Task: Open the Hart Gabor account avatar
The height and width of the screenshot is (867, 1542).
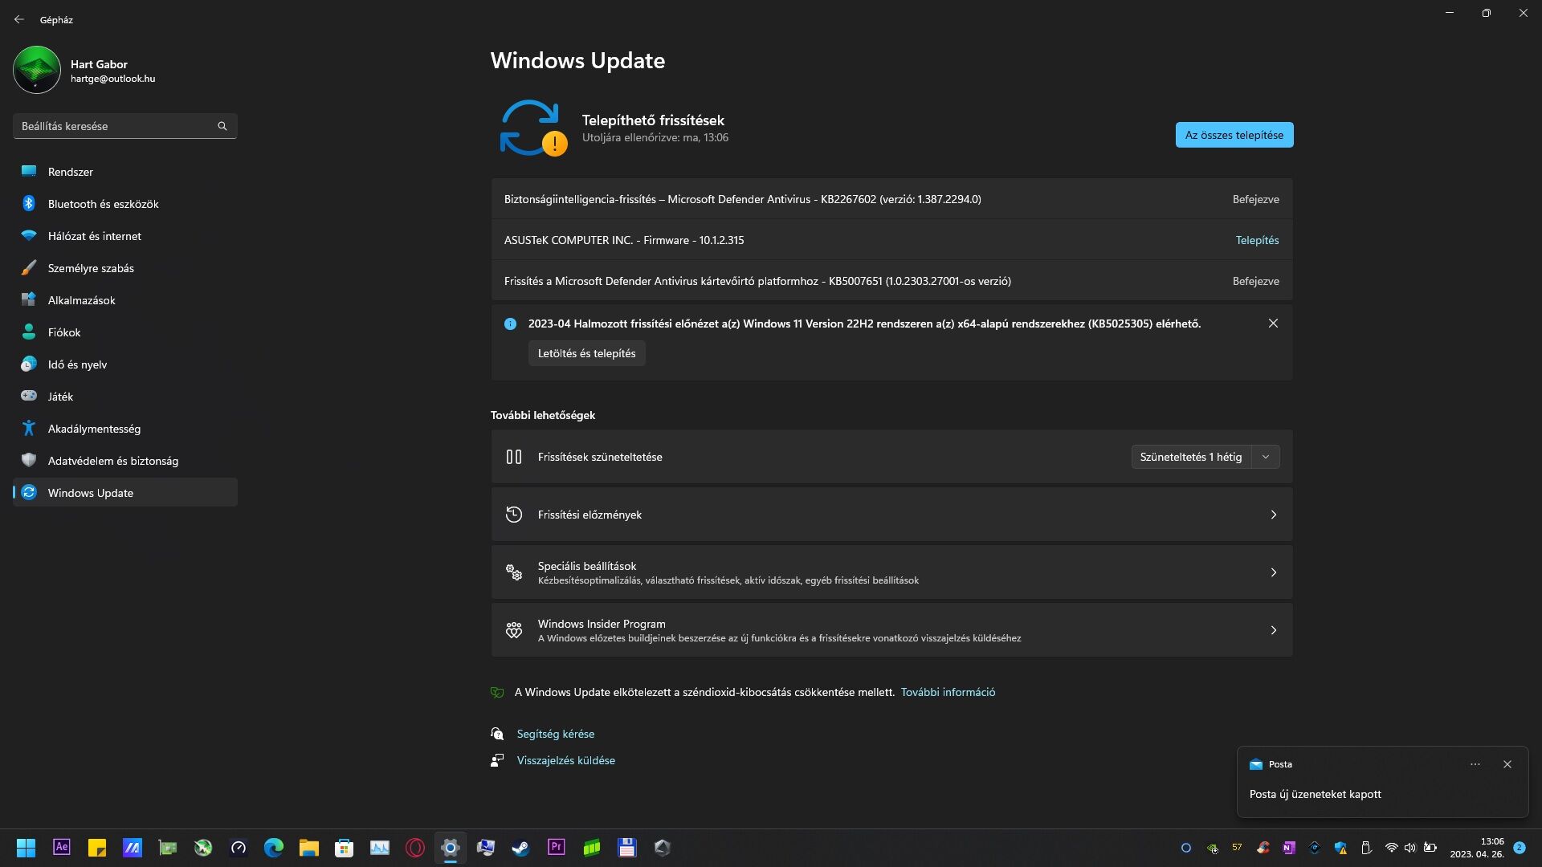Action: click(37, 70)
